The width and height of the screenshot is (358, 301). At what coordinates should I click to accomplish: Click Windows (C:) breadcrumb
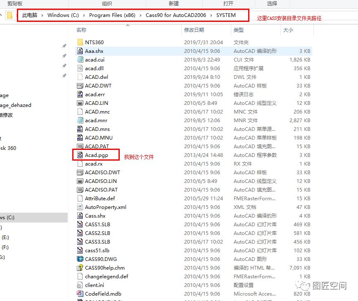coord(63,15)
